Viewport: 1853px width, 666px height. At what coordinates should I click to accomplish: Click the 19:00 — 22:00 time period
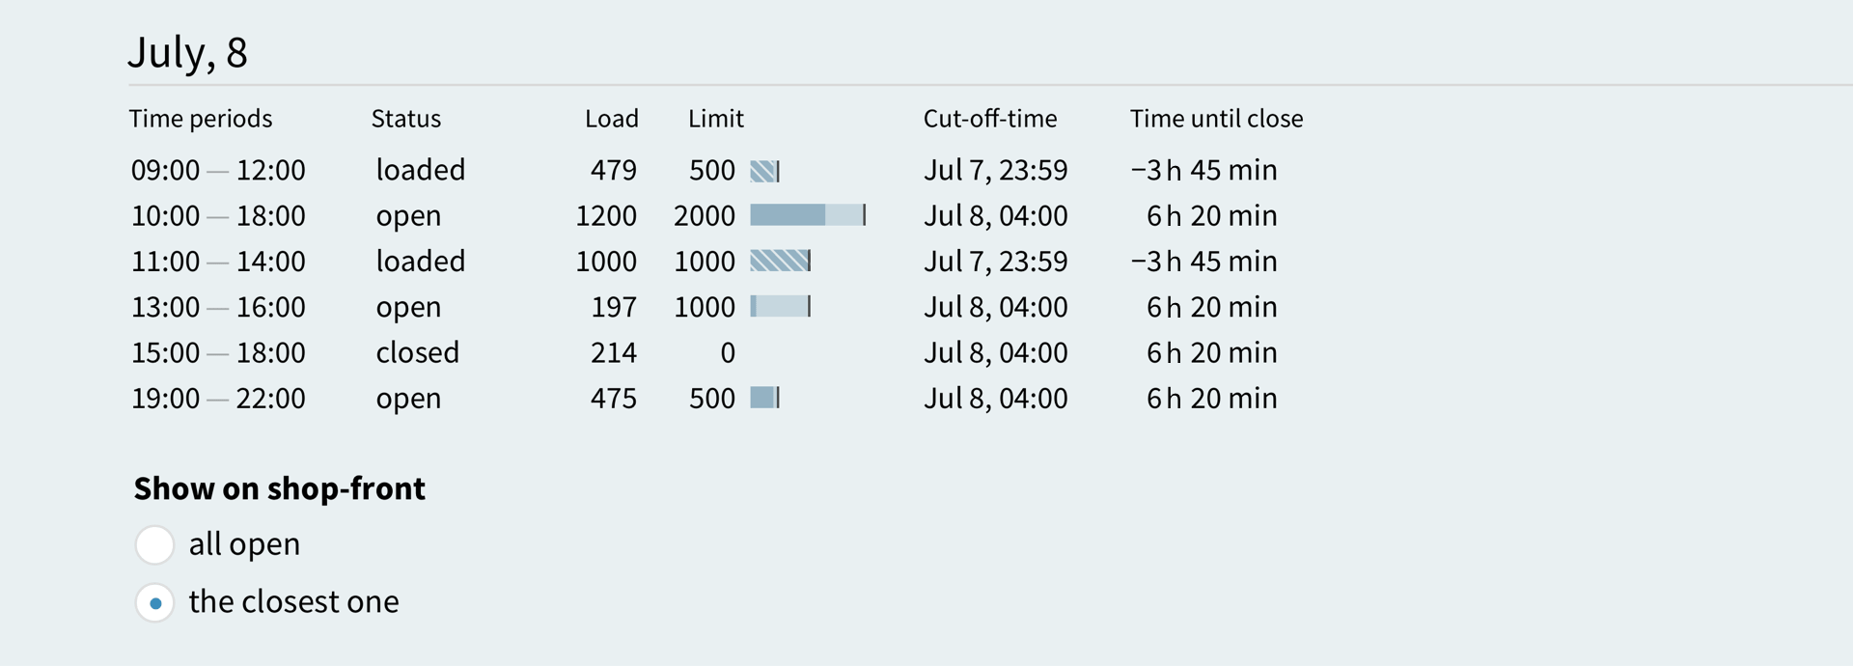[218, 398]
